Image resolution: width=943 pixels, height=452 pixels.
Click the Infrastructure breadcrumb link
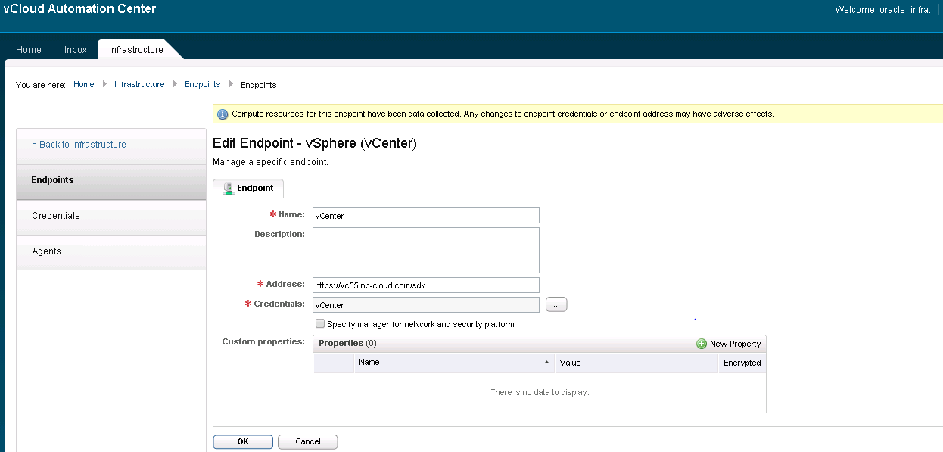pos(139,84)
